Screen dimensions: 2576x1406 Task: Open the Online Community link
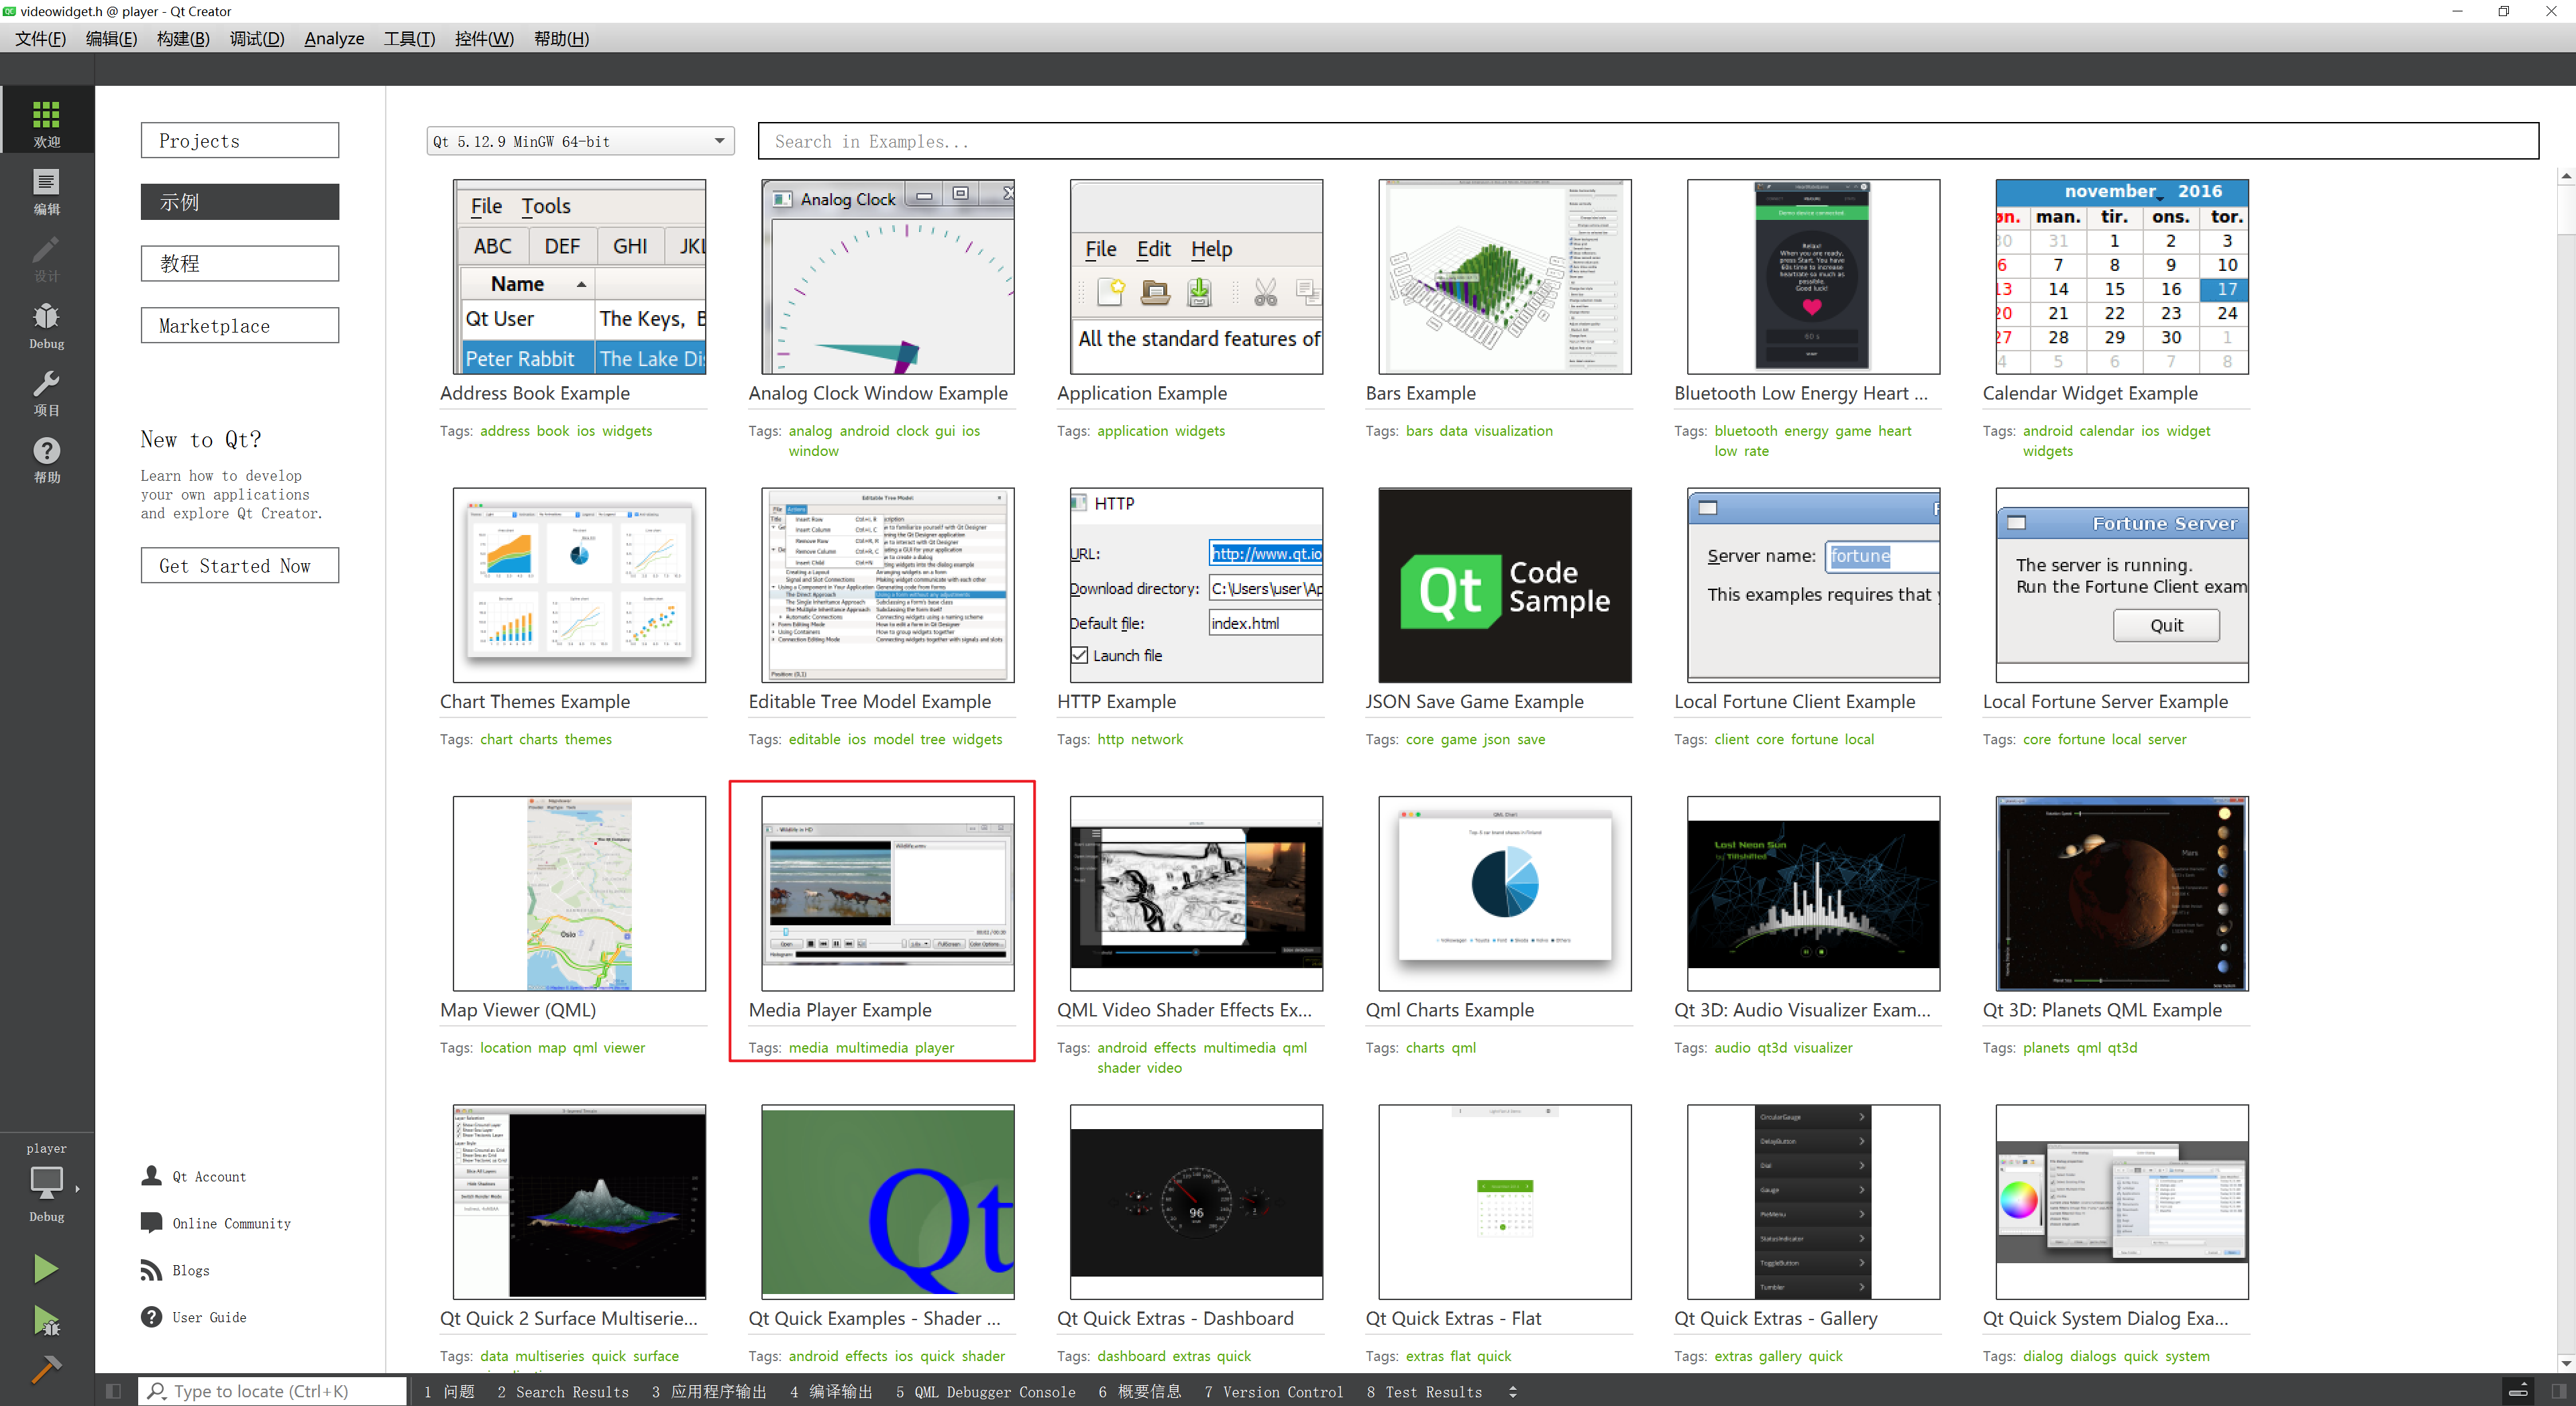click(x=230, y=1223)
